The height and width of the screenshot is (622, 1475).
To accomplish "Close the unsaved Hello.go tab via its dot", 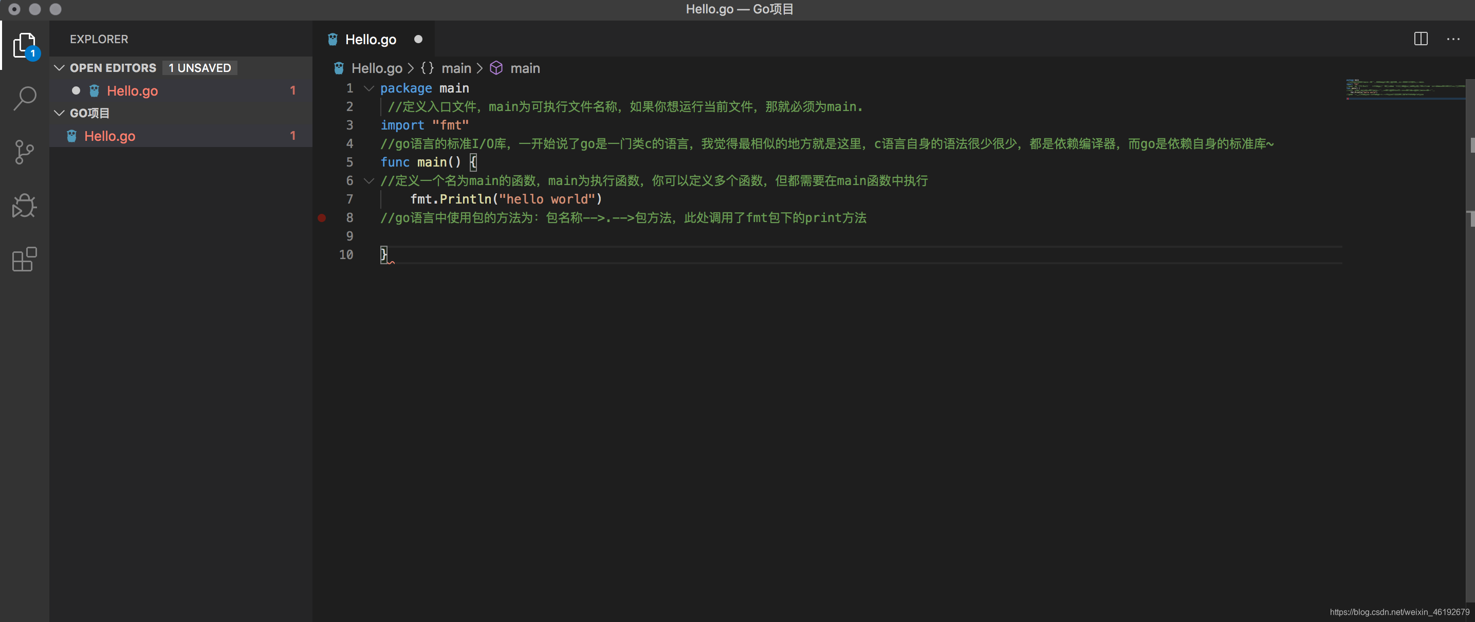I will point(418,39).
